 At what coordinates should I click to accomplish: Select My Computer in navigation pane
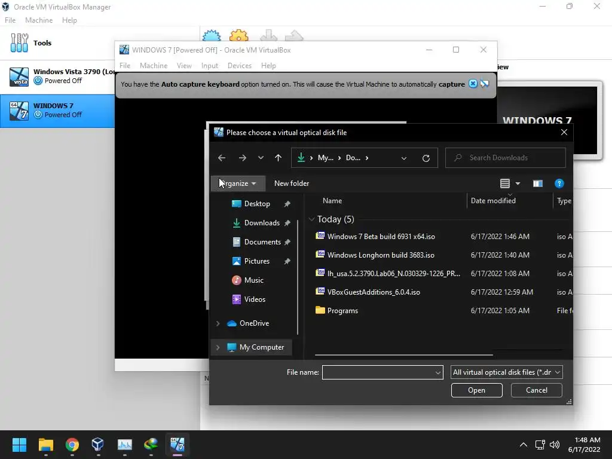(262, 347)
